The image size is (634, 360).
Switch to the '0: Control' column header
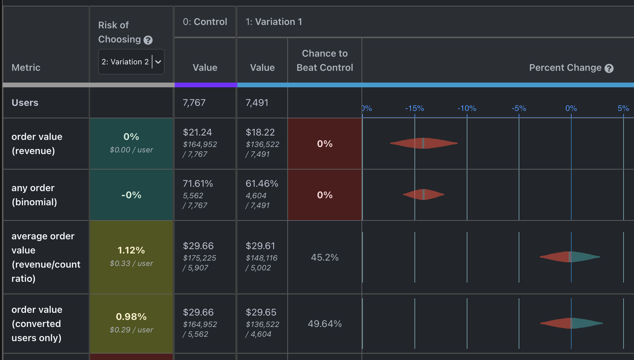tap(205, 22)
